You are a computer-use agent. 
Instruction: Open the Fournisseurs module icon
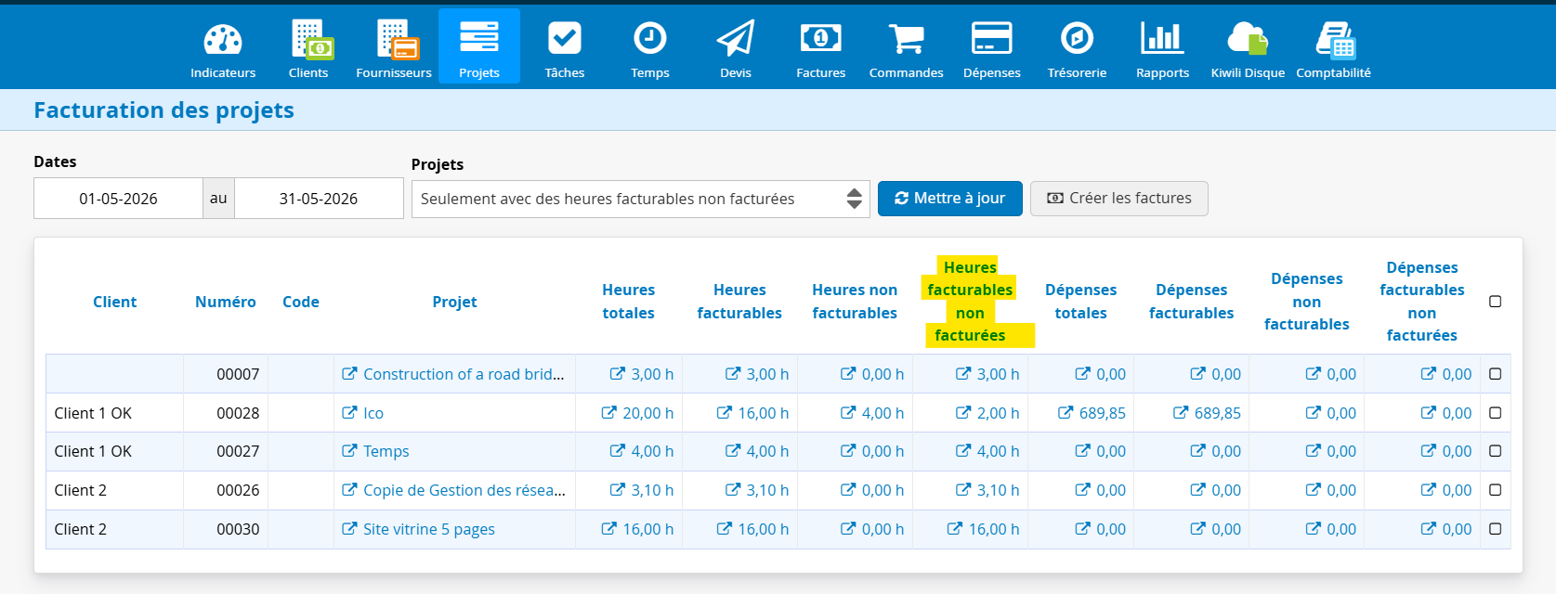pyautogui.click(x=398, y=39)
